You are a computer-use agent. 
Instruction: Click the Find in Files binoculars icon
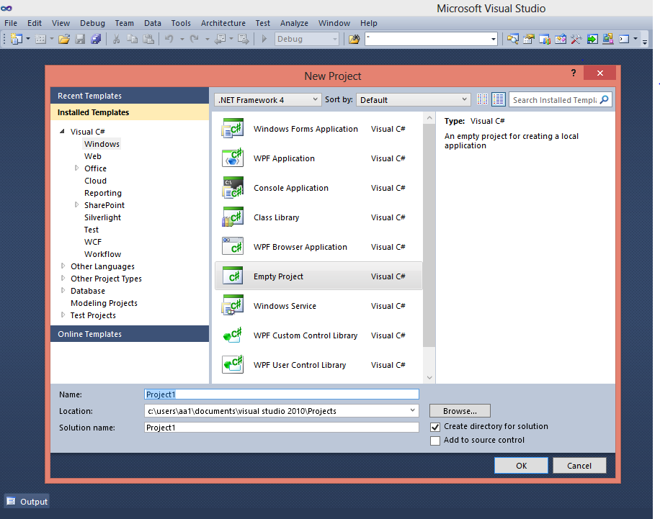click(354, 39)
